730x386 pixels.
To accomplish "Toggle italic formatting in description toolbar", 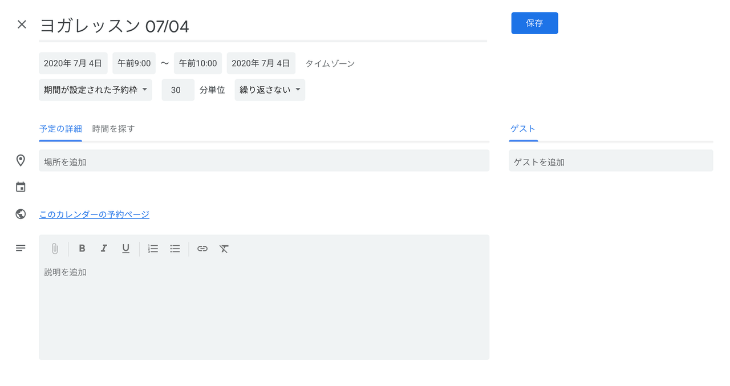I will click(x=104, y=249).
